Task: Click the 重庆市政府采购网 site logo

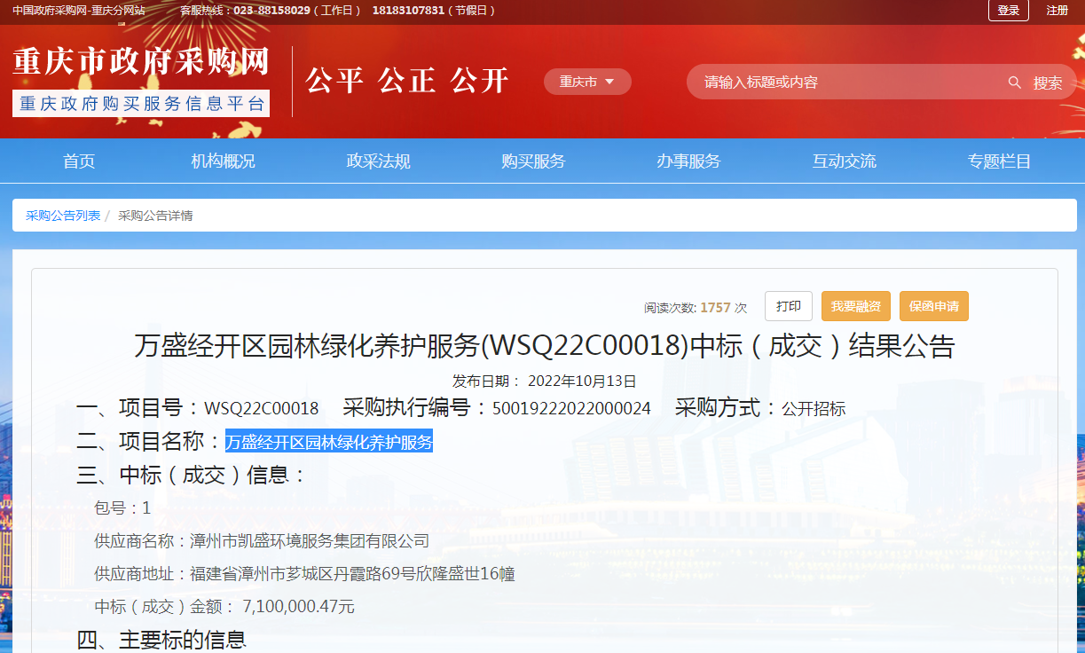Action: 141,62
